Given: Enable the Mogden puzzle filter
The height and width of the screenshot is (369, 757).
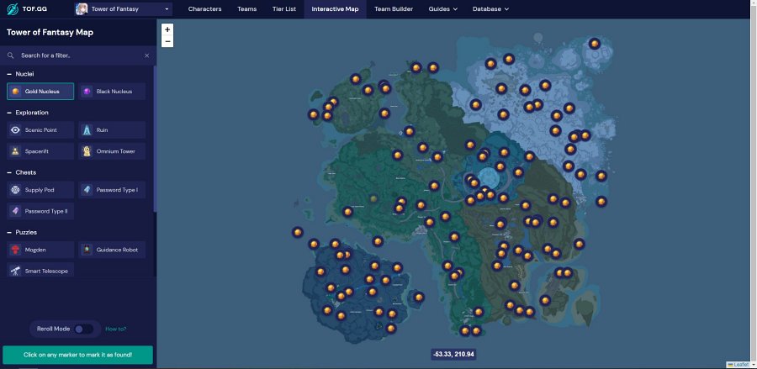Looking at the screenshot, I should pos(40,250).
